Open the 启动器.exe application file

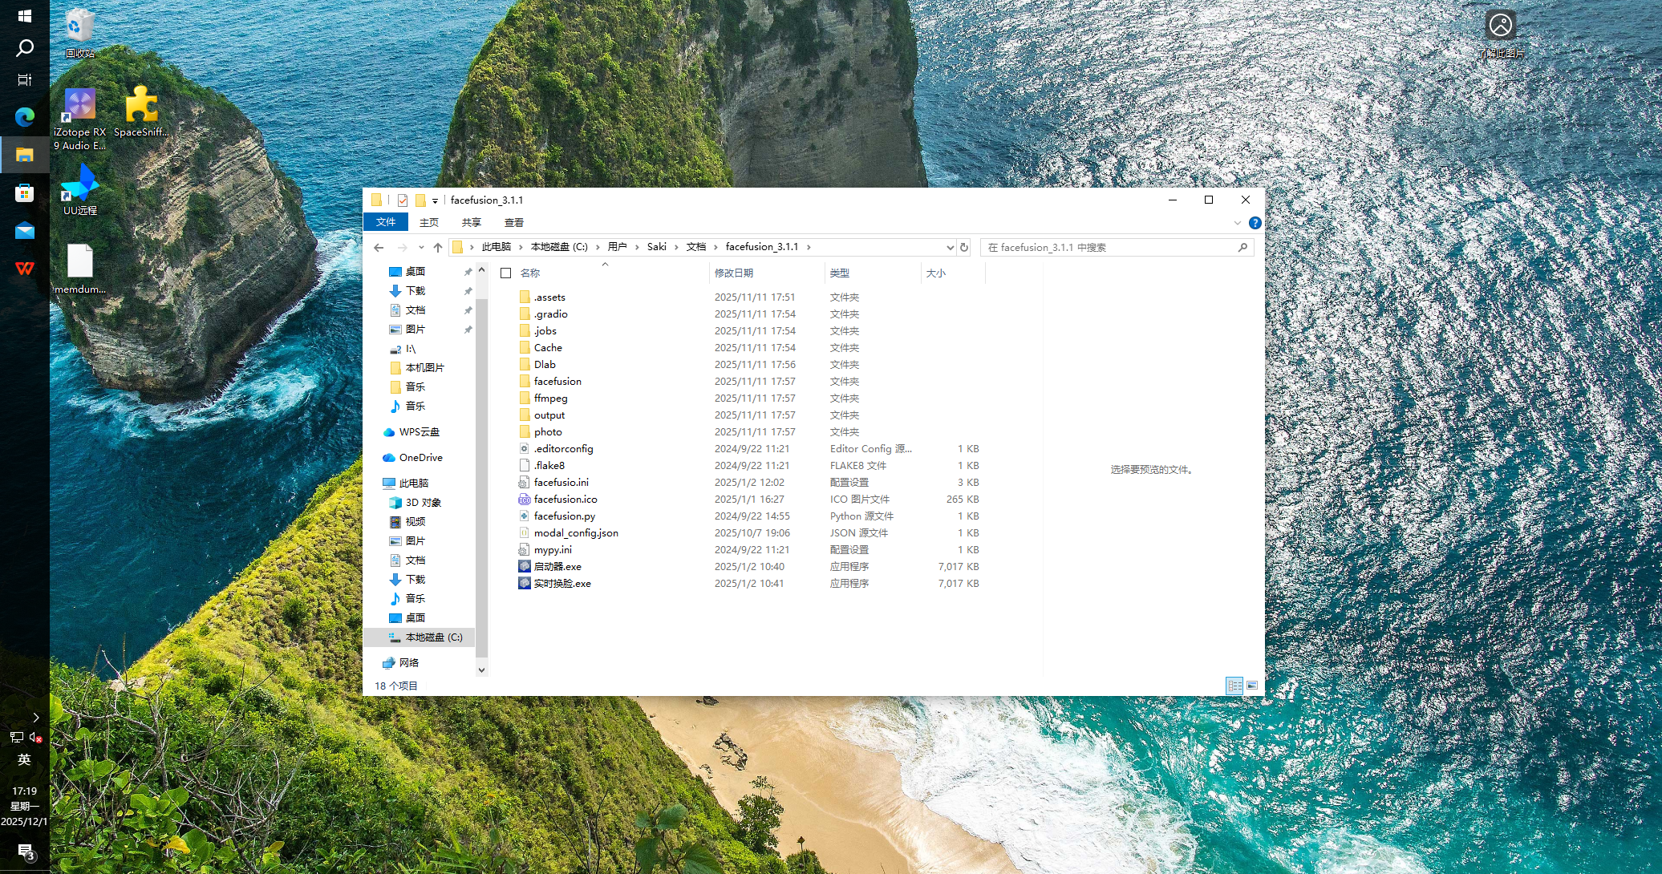tap(557, 567)
